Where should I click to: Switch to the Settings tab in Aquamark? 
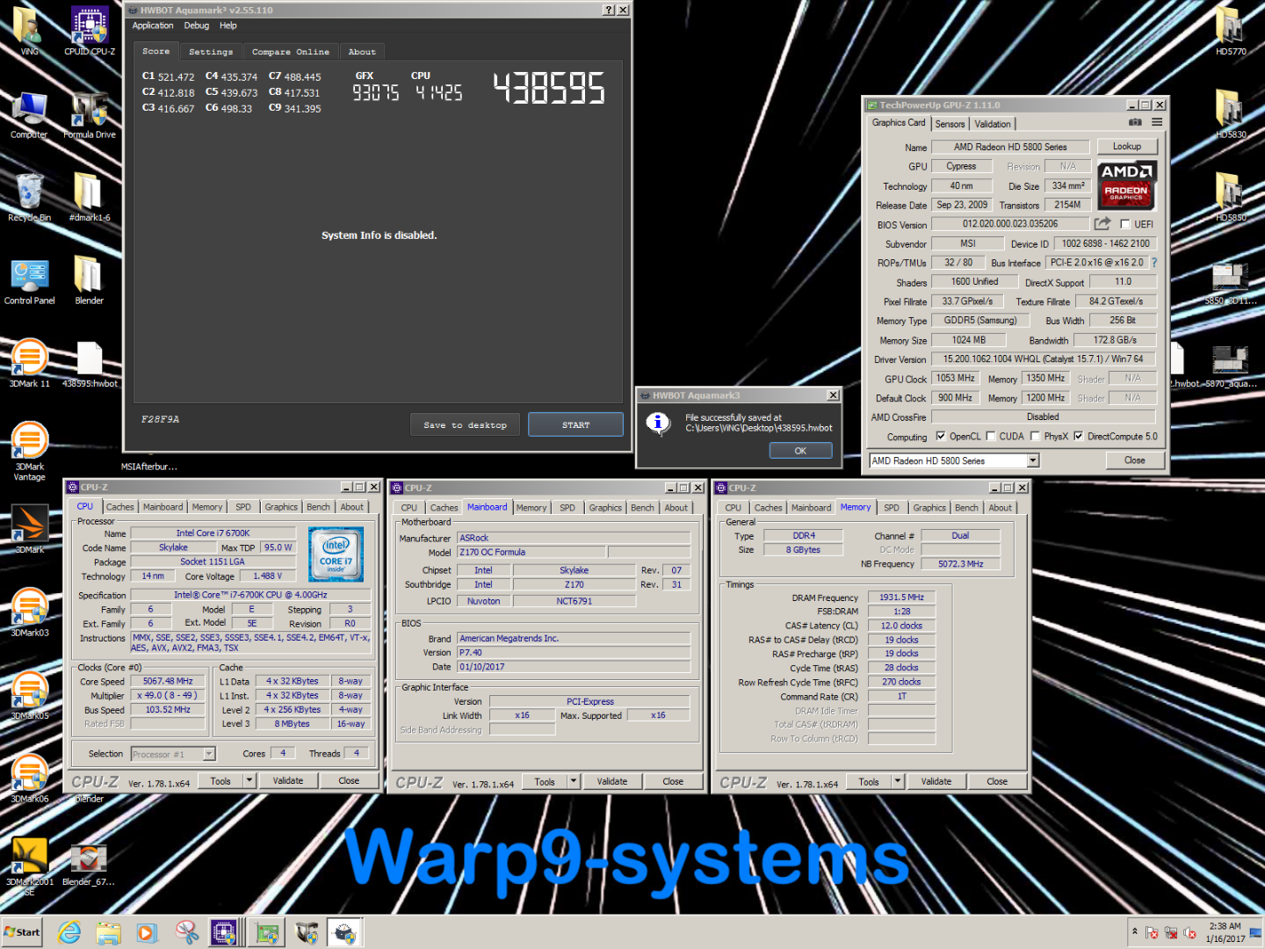point(211,52)
